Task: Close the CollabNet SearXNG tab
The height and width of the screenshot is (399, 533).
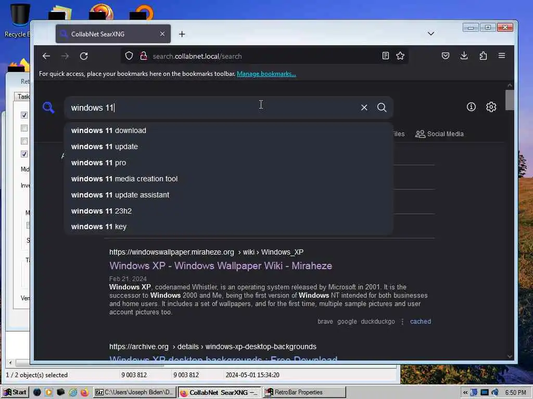Action: pos(162,34)
